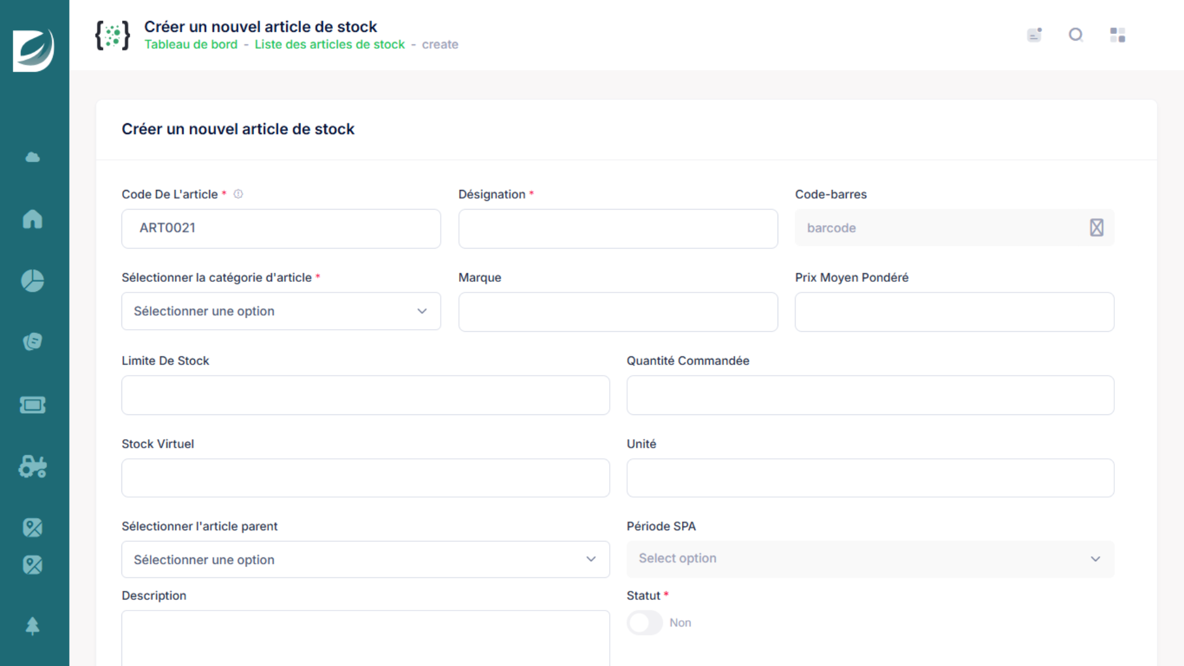Open the Période SPA select option
Image resolution: width=1184 pixels, height=666 pixels.
(870, 559)
